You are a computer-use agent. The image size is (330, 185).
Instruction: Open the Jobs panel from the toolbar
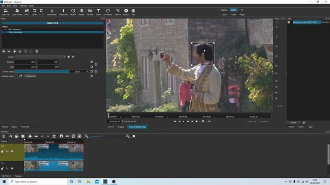click(134, 12)
